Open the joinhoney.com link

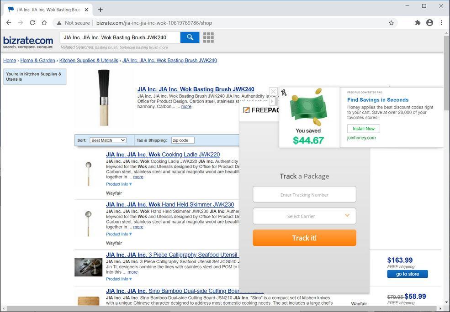(x=361, y=138)
